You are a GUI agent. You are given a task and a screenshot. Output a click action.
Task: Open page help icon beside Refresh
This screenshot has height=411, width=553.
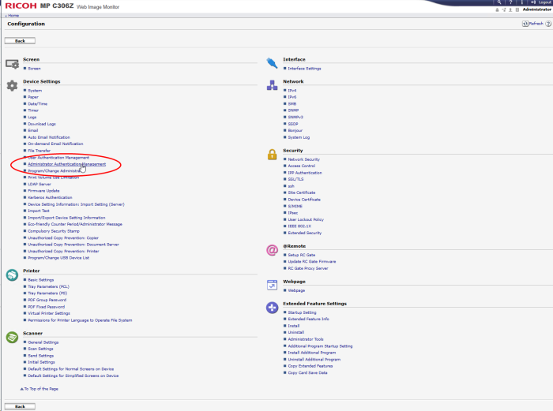coord(548,24)
